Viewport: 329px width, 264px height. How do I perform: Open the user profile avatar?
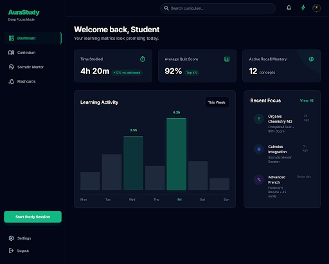coord(316,8)
